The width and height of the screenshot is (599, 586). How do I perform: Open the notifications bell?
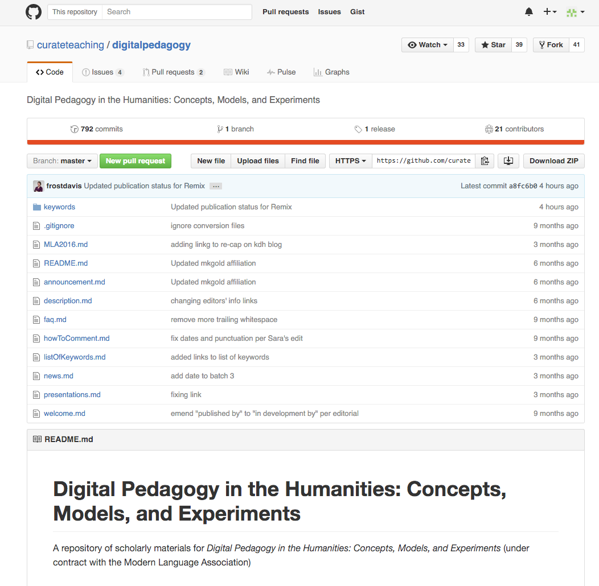pyautogui.click(x=529, y=12)
